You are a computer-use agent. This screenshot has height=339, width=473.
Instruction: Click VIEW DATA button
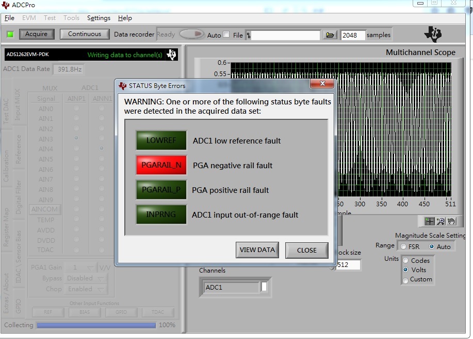click(257, 250)
